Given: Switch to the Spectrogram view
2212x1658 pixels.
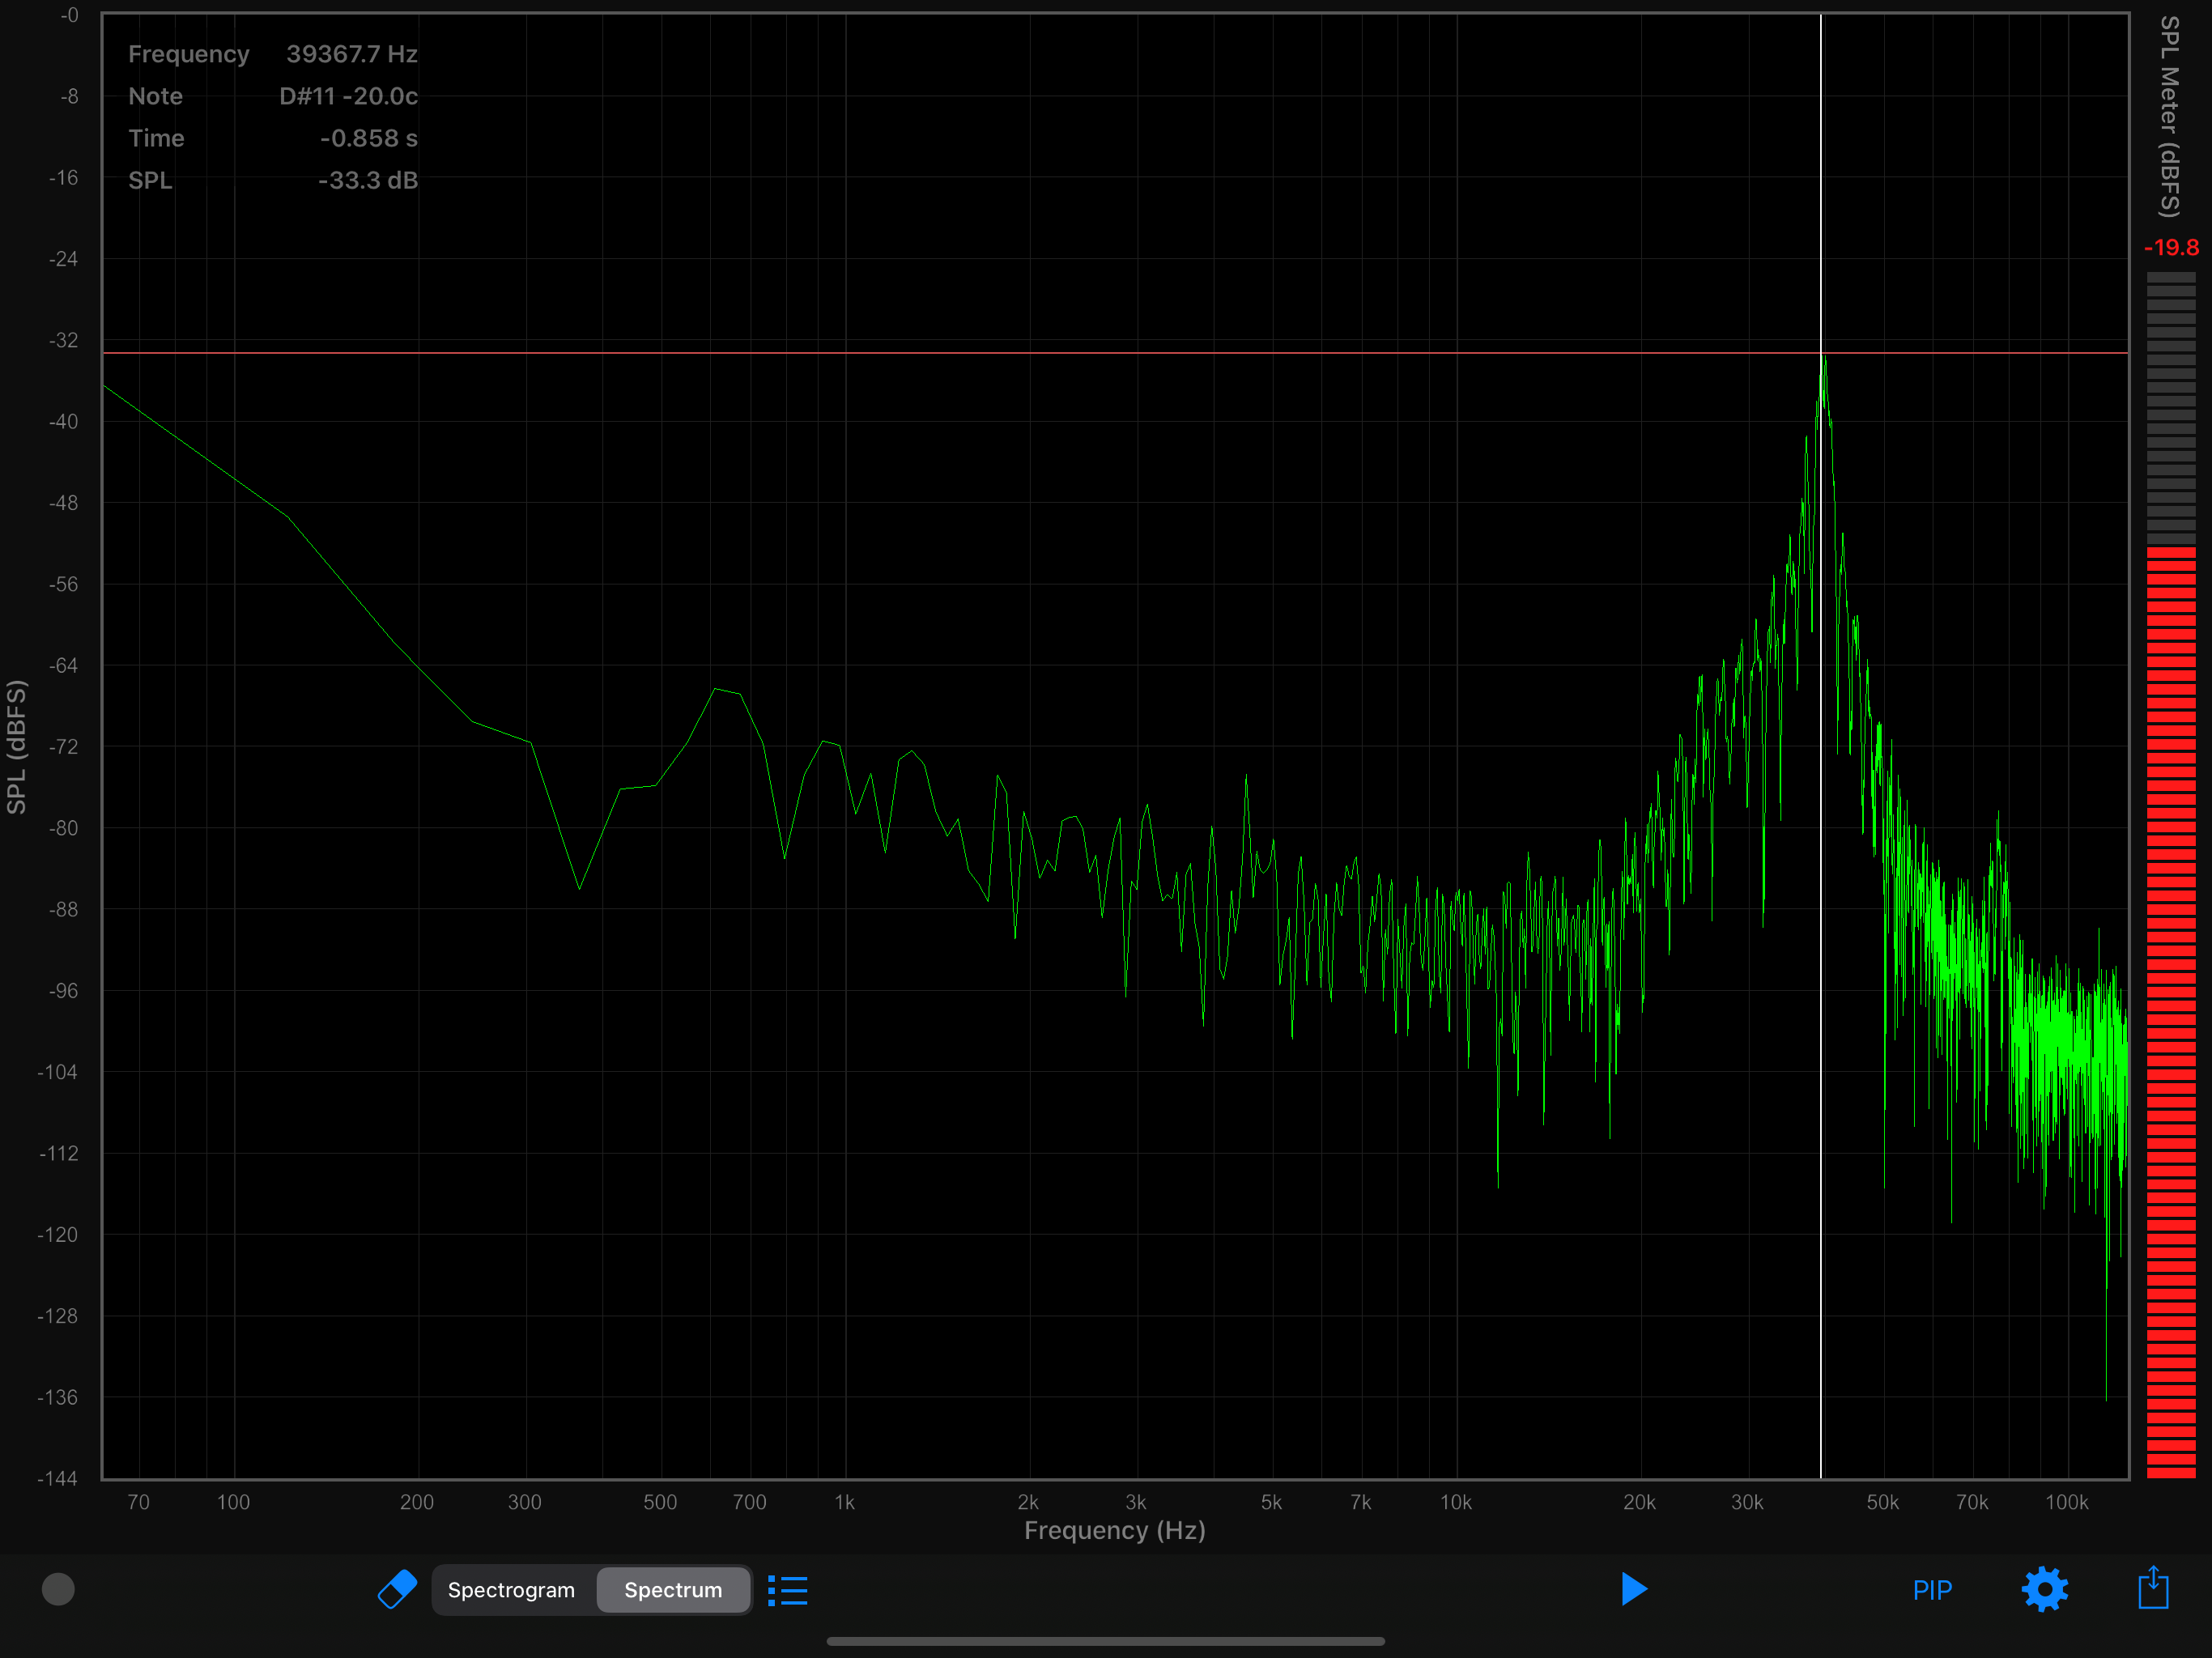Looking at the screenshot, I should (511, 1590).
